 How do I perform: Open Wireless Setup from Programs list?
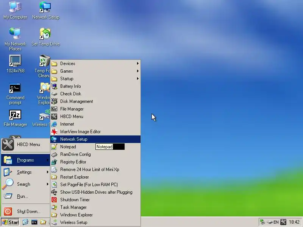[x=95, y=222]
